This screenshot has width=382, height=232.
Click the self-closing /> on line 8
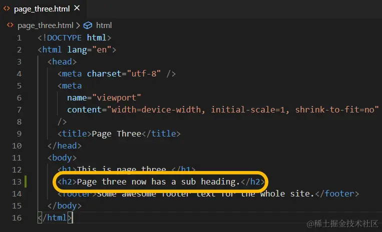point(62,122)
